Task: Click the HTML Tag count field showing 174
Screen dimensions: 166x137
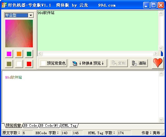Action: pyautogui.click(x=124, y=133)
